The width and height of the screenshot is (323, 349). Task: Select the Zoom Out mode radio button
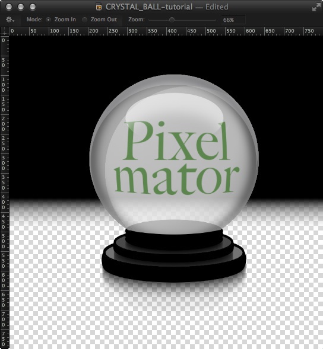84,20
